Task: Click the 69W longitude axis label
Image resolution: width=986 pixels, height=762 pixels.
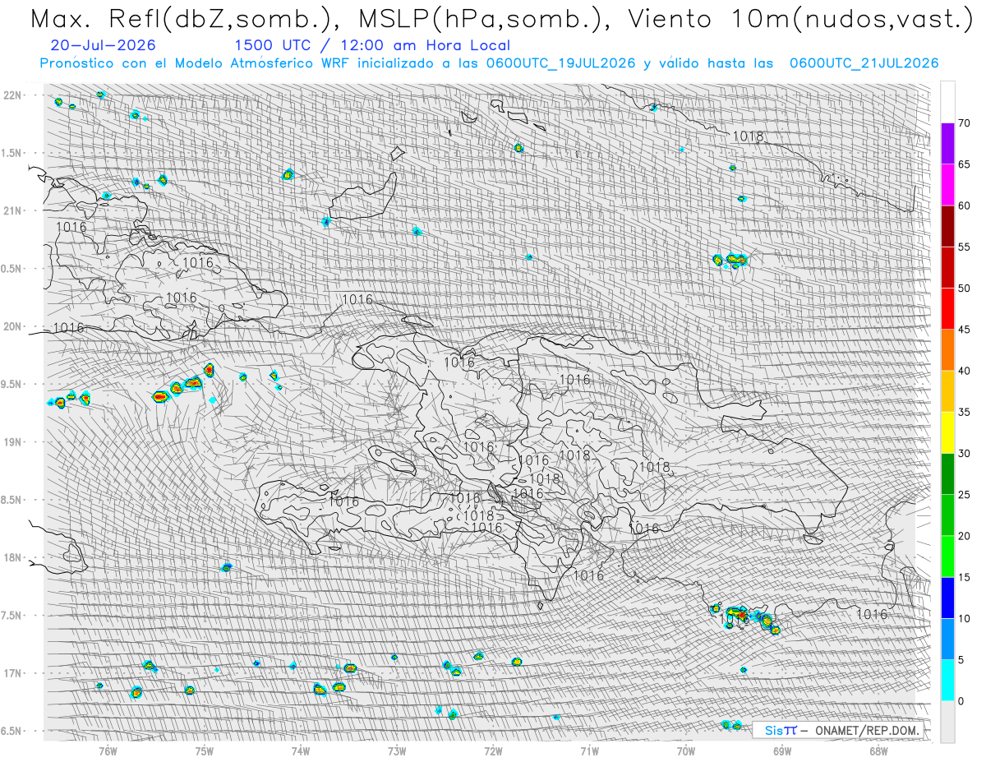Action: (782, 750)
